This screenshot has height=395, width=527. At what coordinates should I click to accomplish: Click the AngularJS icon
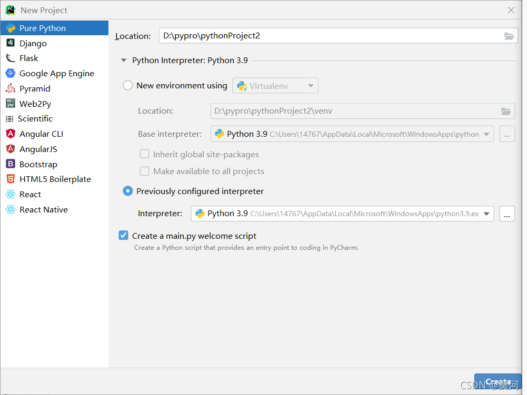(11, 149)
